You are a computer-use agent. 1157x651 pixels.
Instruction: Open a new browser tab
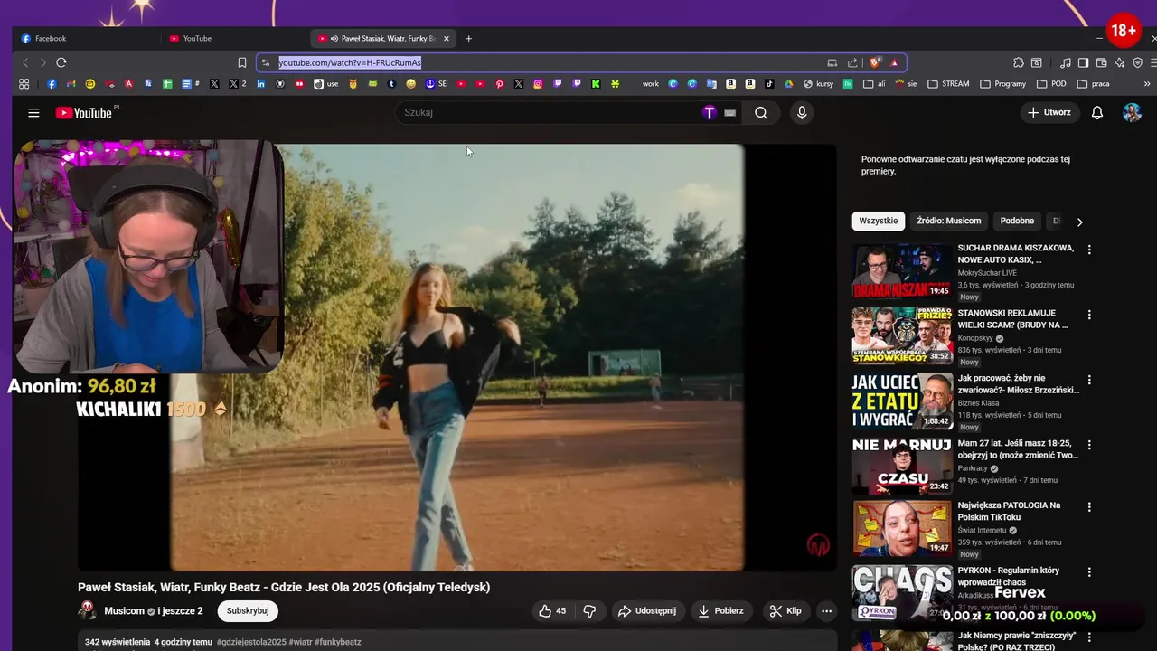[x=468, y=39]
